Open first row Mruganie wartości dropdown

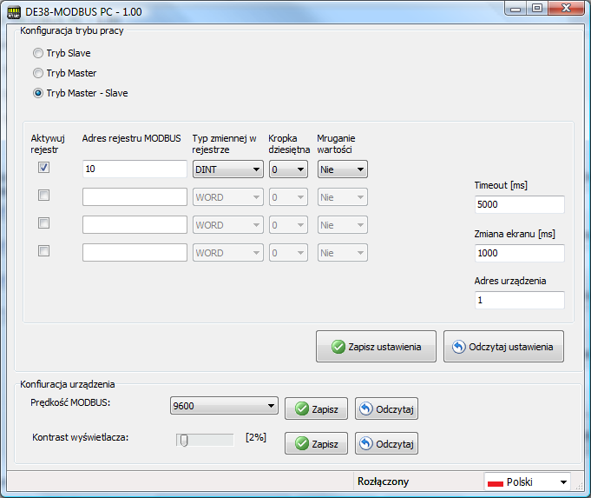click(342, 169)
